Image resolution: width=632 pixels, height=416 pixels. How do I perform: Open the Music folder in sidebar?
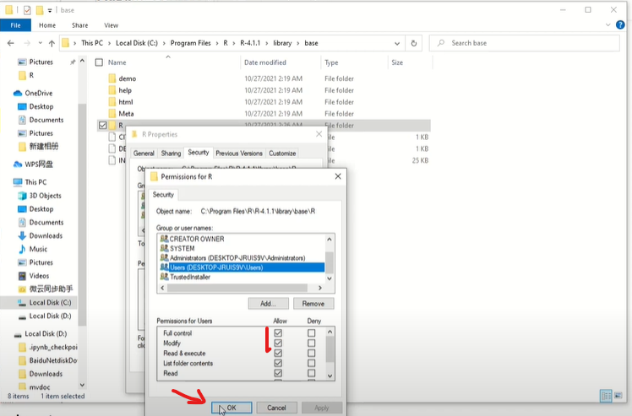coord(38,249)
